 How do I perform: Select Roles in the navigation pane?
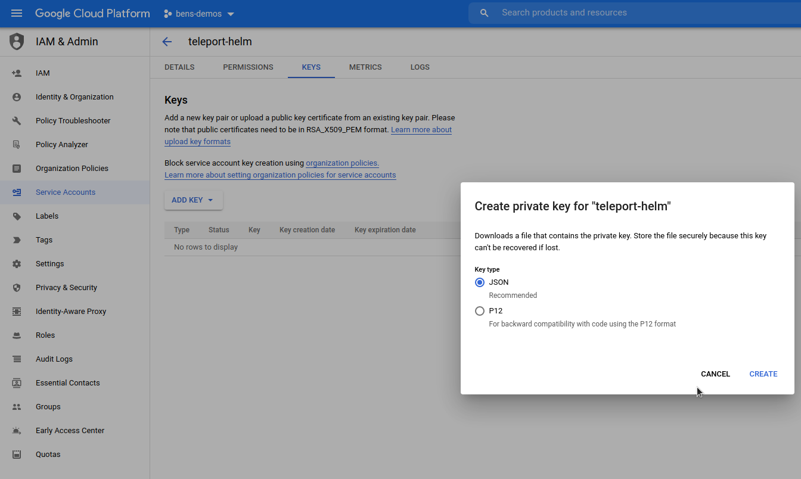pyautogui.click(x=44, y=335)
